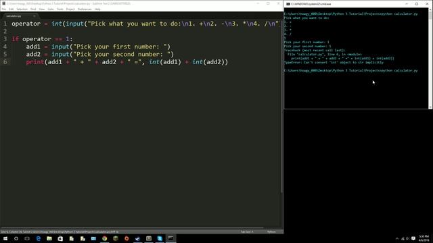Open Task View on the taskbar

[27, 238]
